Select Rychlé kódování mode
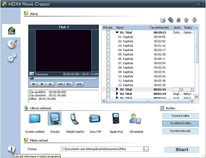 click(181, 131)
